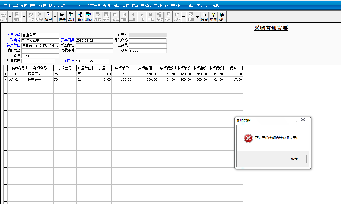The width and height of the screenshot is (341, 204).
Task: Go to last record with 末张
Action: coord(151,17)
